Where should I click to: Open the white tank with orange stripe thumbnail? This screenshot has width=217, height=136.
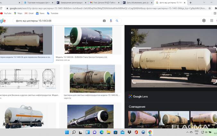pyautogui.click(x=23, y=116)
